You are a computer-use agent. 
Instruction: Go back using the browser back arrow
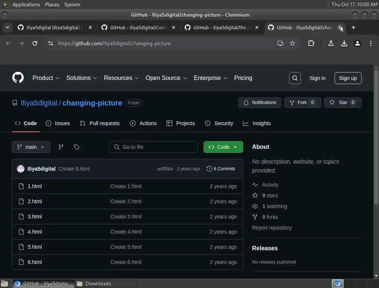[x=8, y=43]
